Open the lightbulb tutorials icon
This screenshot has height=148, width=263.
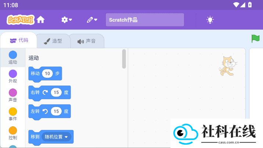pyautogui.click(x=210, y=20)
